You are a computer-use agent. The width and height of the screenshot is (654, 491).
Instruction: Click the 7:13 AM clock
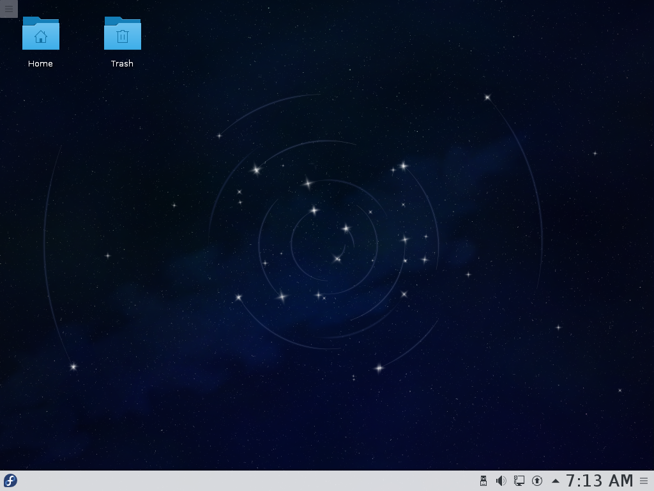point(599,481)
